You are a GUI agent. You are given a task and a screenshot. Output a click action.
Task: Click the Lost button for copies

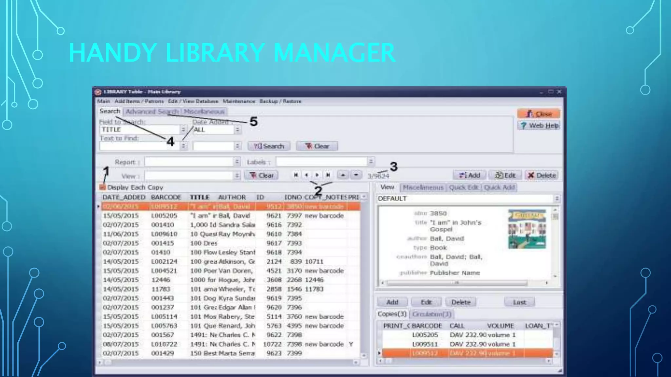[519, 302]
